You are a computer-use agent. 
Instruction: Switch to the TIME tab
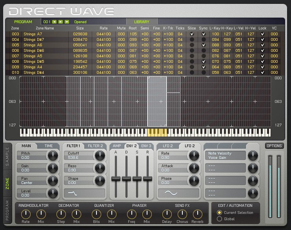[x=49, y=146]
